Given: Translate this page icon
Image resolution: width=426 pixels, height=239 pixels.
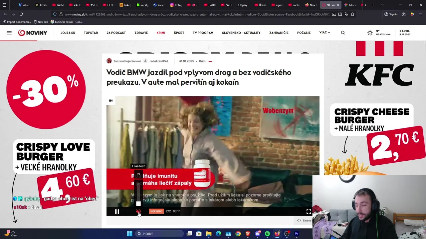Looking at the screenshot, I should [346, 14].
